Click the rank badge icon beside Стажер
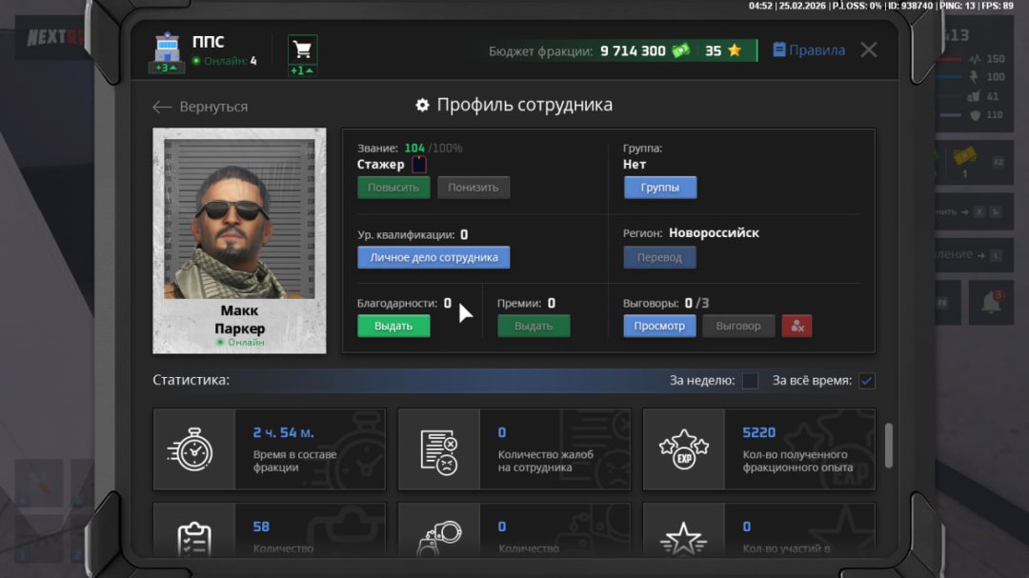Image resolution: width=1029 pixels, height=578 pixels. (x=419, y=165)
